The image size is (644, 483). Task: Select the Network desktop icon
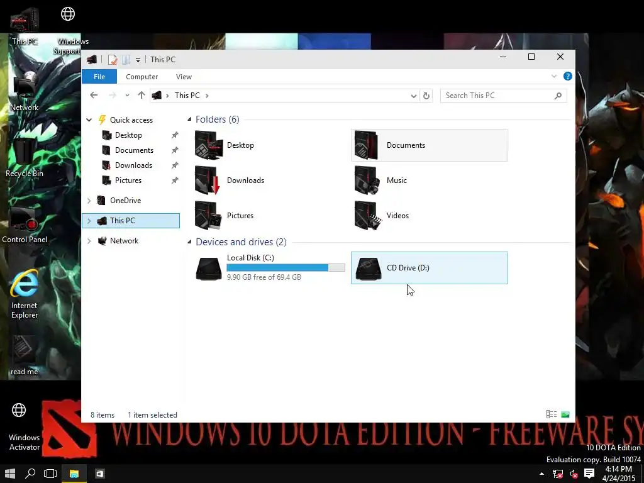pyautogui.click(x=25, y=91)
